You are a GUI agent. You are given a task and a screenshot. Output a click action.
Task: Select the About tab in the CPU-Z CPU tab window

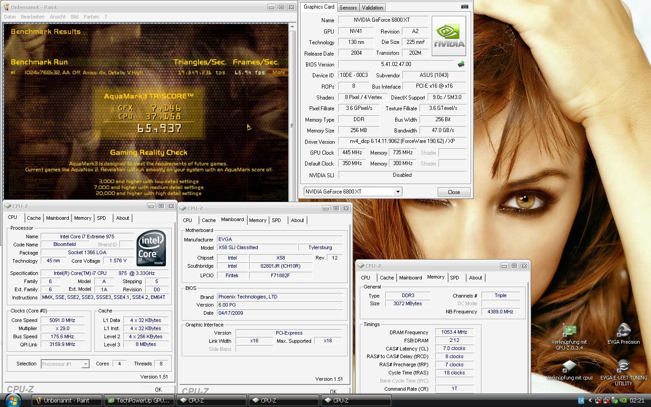pyautogui.click(x=123, y=218)
